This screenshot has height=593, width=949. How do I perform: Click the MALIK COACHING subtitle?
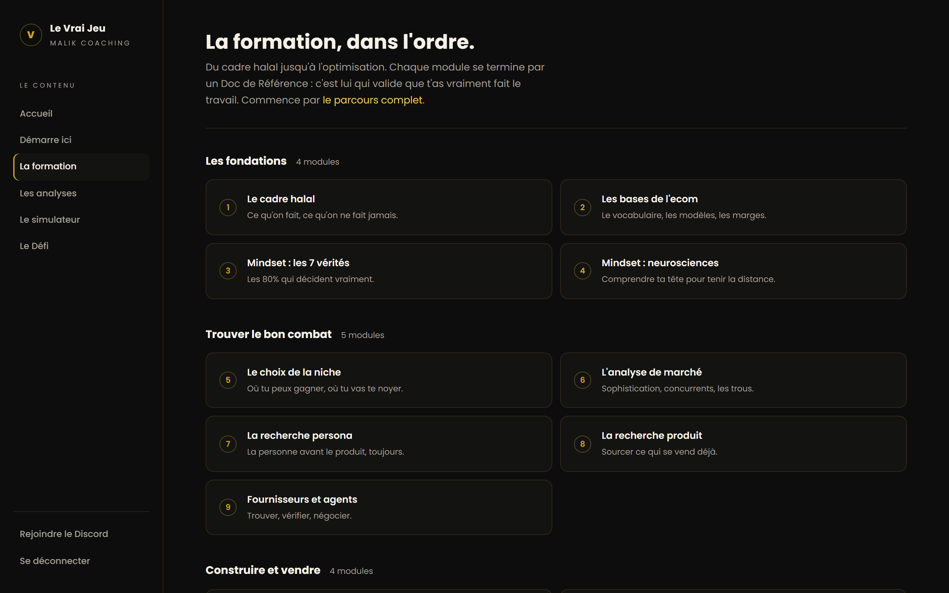coord(90,43)
